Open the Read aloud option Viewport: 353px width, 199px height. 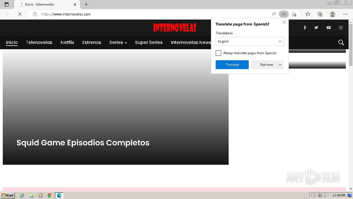point(274,14)
